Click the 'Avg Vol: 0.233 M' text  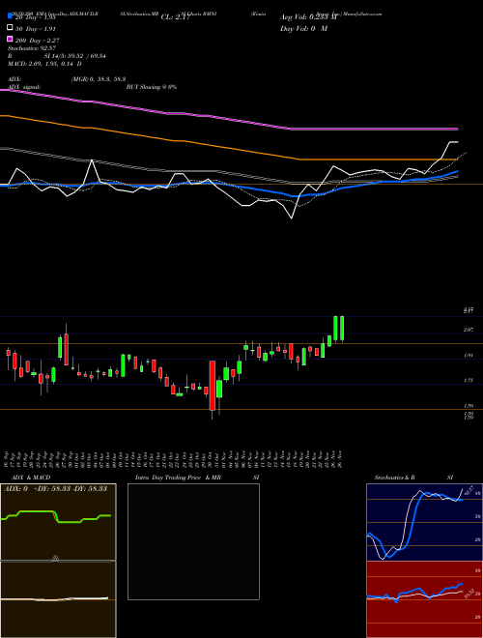click(x=308, y=17)
